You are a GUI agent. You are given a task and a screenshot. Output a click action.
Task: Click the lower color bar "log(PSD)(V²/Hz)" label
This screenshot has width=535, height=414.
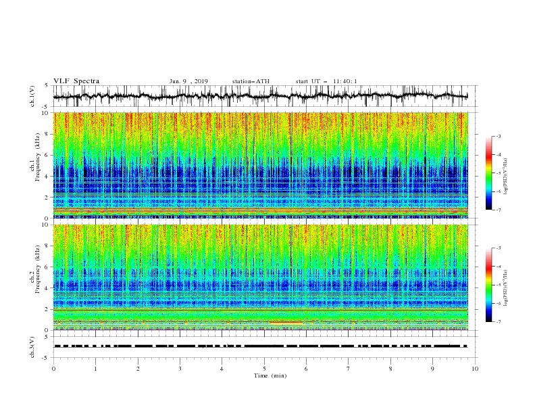[506, 288]
